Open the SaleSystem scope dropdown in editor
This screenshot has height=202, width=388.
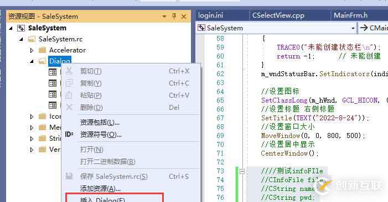[x=353, y=28]
